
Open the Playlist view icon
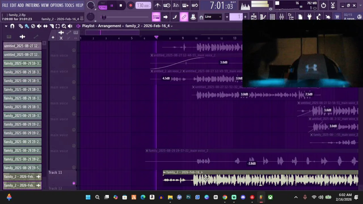(x=254, y=17)
